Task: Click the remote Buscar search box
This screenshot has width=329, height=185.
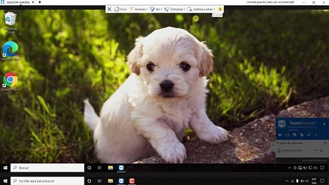Action: point(47,168)
